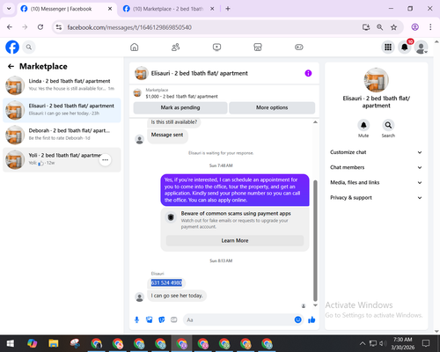Viewport: 440px width, 352px height.
Task: Open Facebook search magnifier icon
Action: (29, 47)
